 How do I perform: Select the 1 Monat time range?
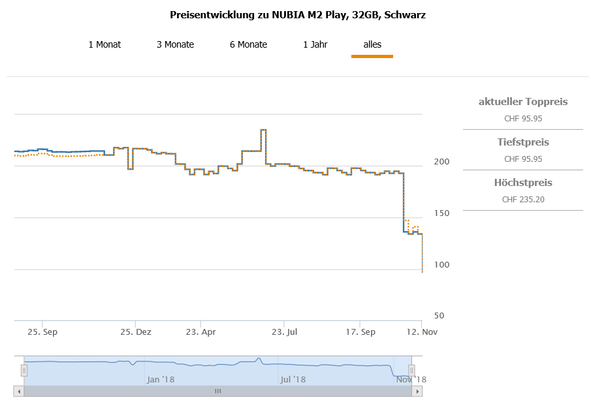(x=104, y=44)
